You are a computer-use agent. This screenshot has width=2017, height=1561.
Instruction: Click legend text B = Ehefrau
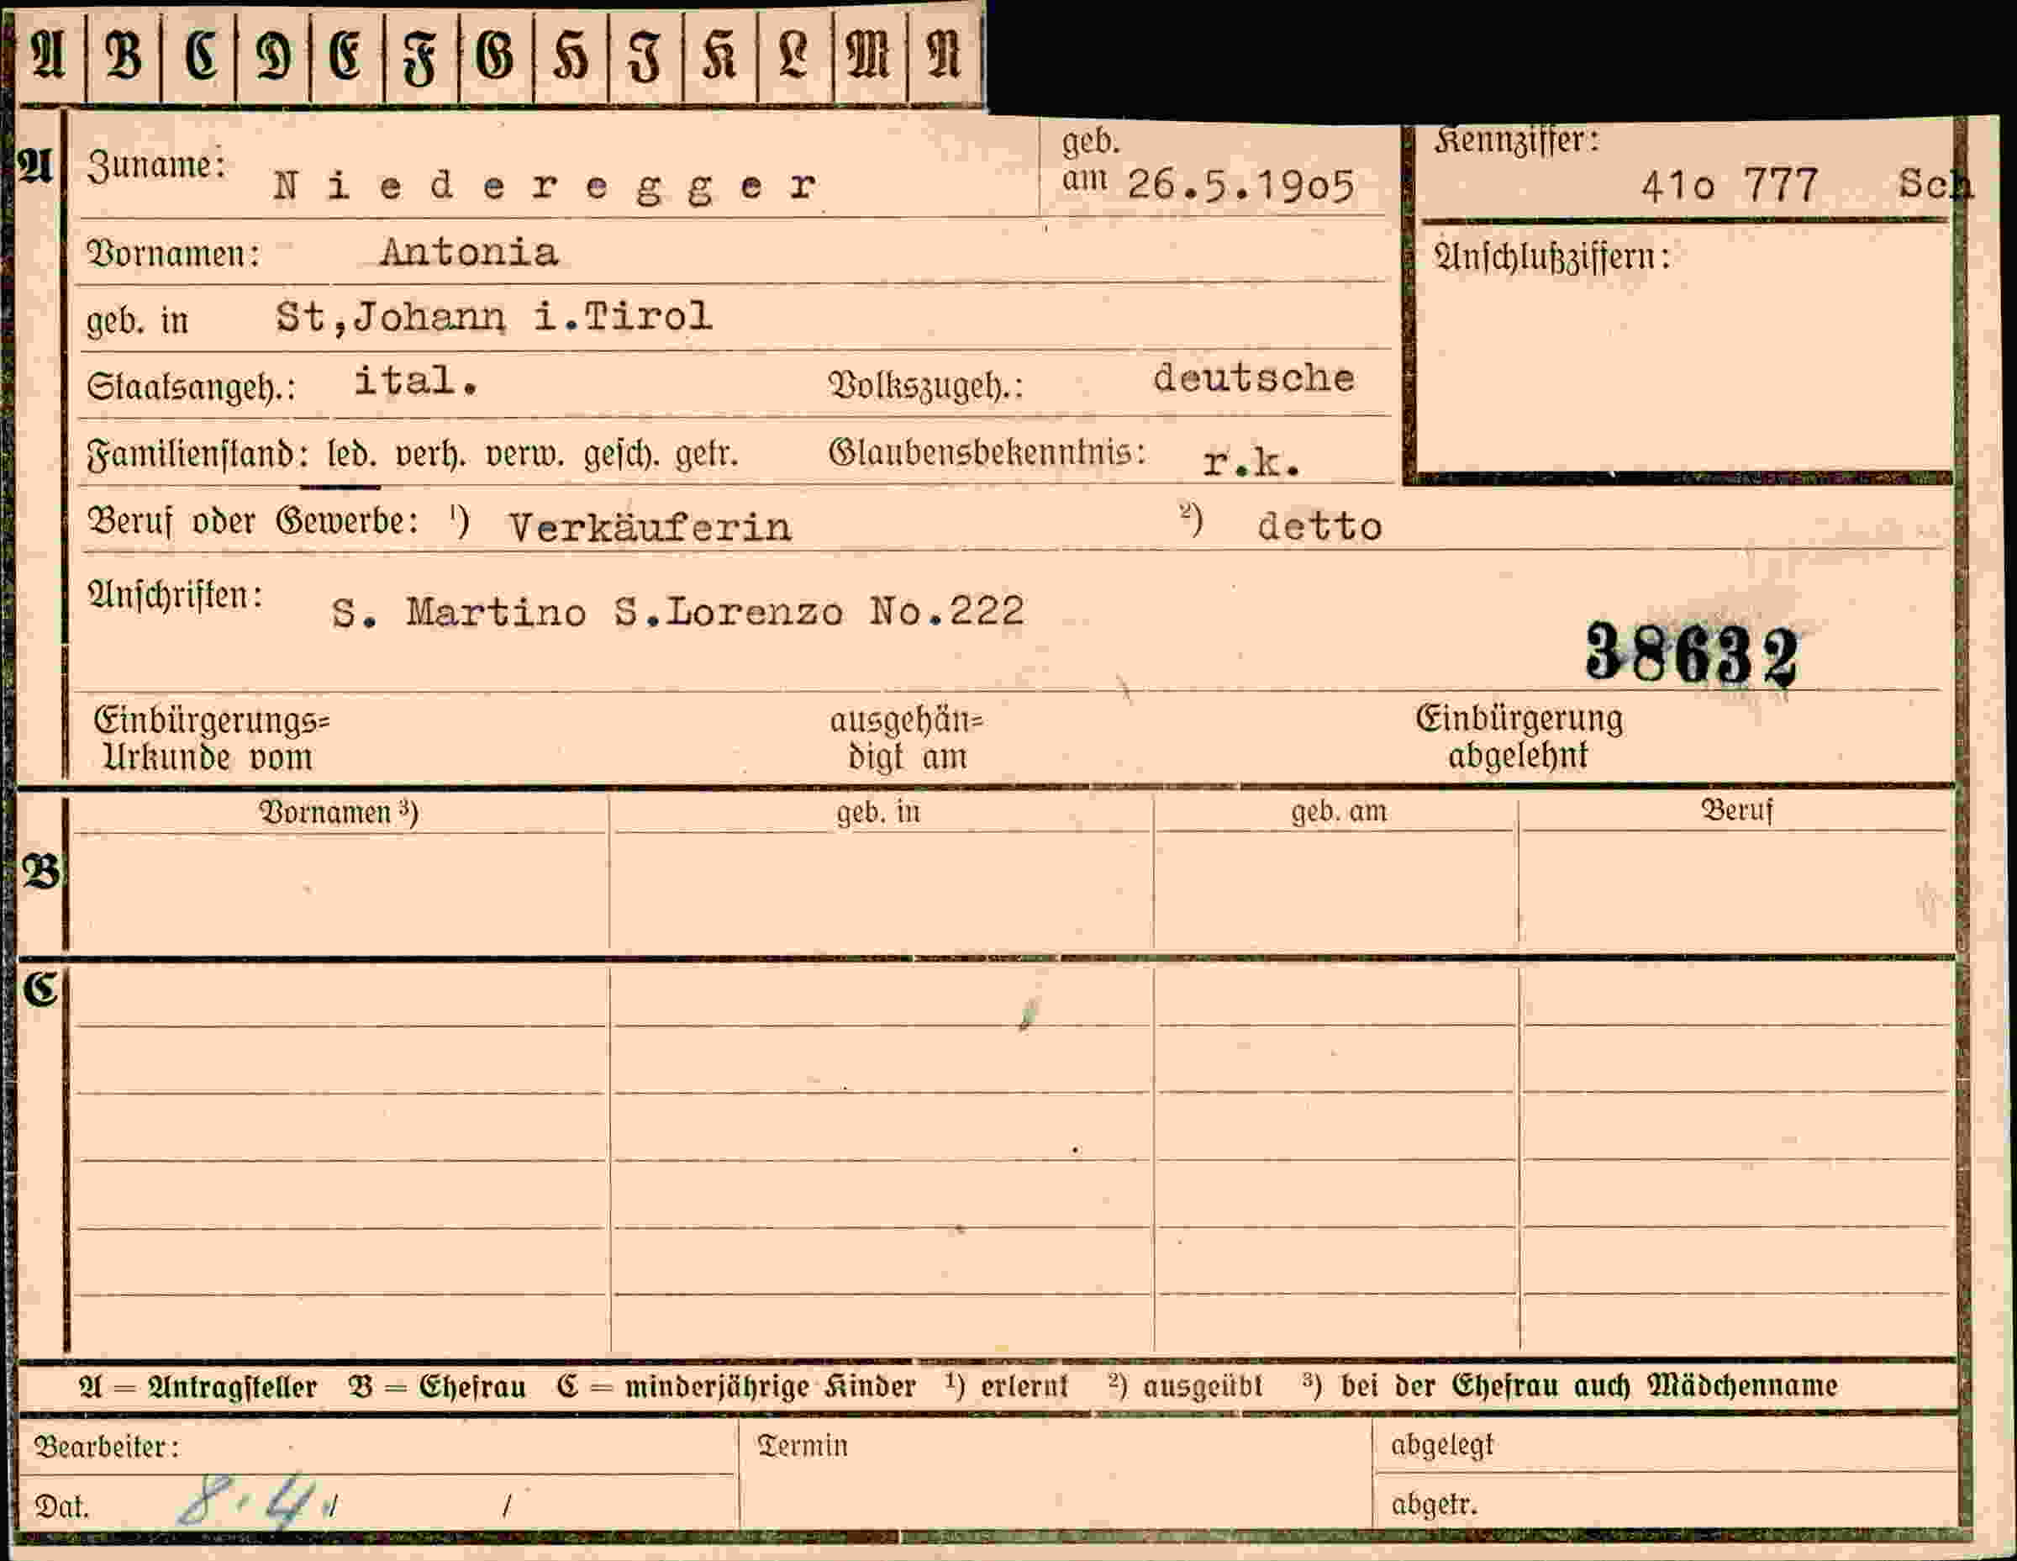point(437,1387)
